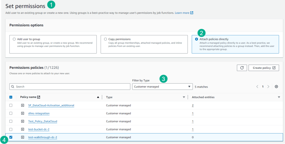The image size is (285, 144).
Task: Click the refresh policies icon button
Action: tap(242, 68)
